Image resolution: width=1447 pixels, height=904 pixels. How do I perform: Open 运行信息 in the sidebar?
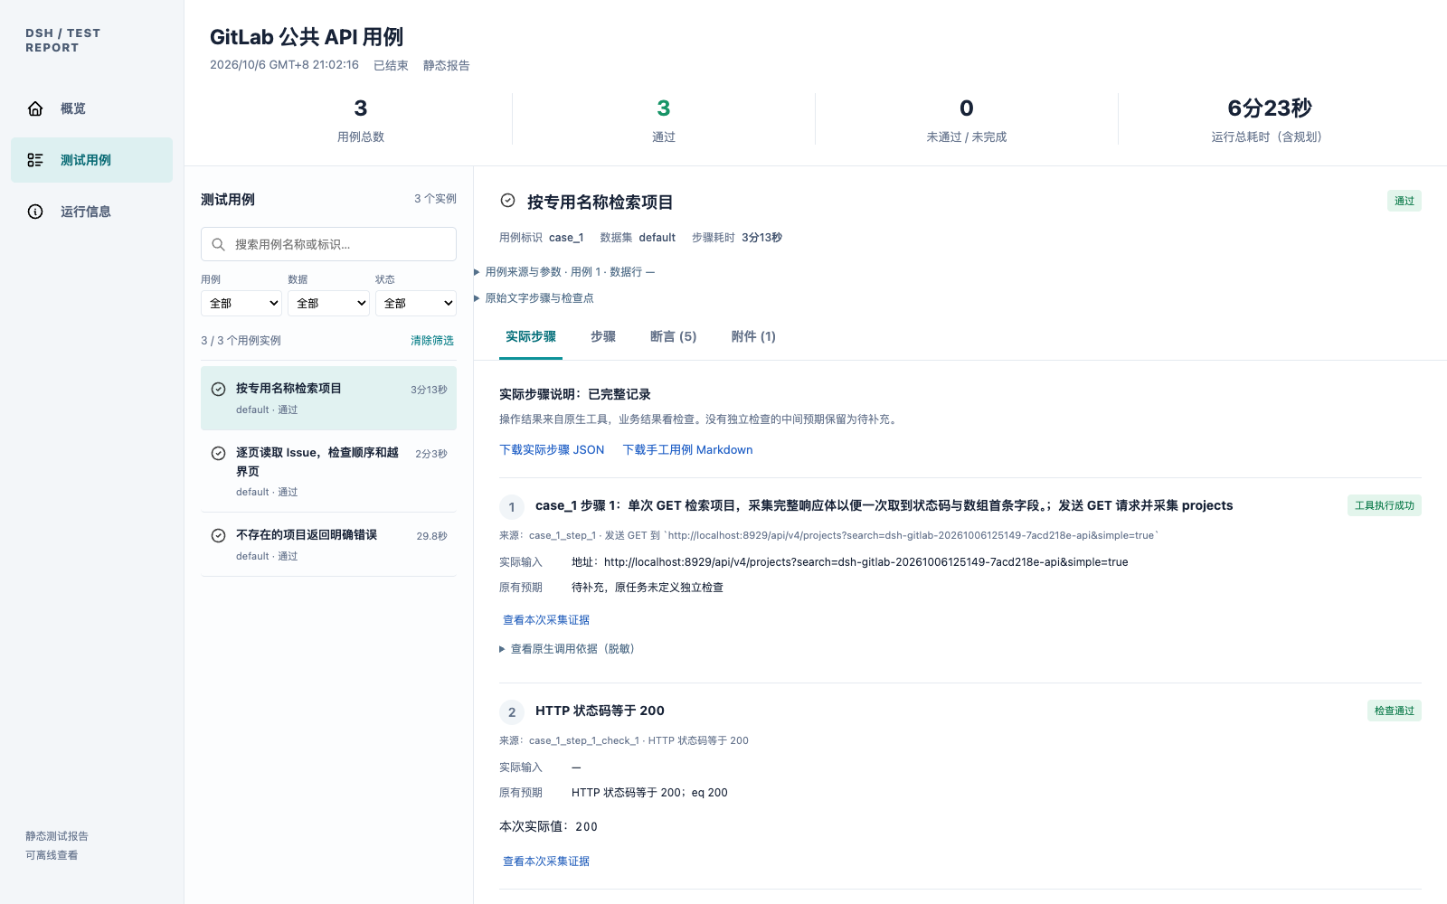(x=91, y=212)
